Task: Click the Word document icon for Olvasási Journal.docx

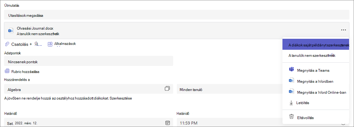Action: pyautogui.click(x=11, y=31)
